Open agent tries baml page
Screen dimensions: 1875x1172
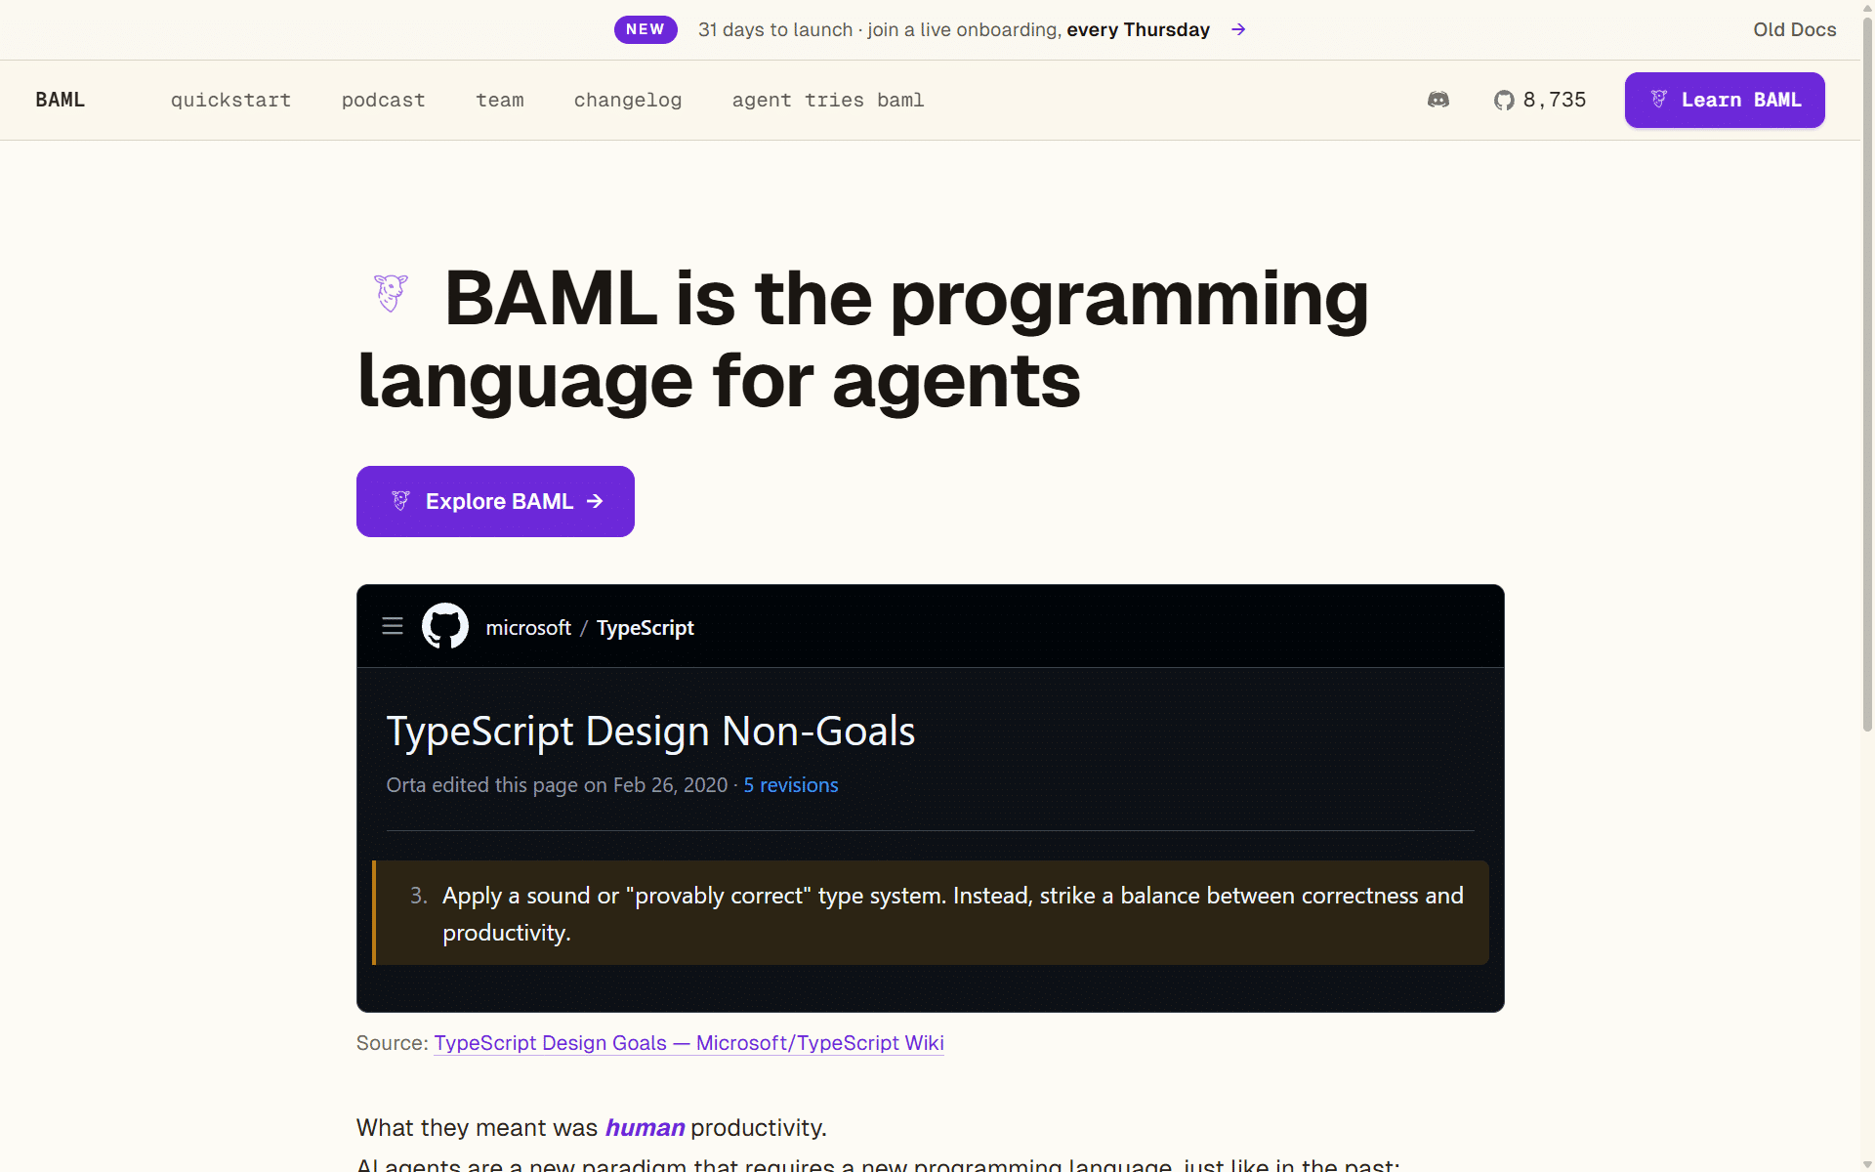[x=828, y=100]
